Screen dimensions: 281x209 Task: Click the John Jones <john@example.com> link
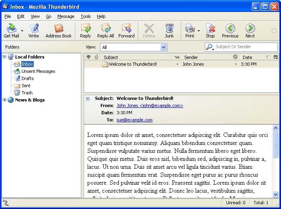(150, 105)
